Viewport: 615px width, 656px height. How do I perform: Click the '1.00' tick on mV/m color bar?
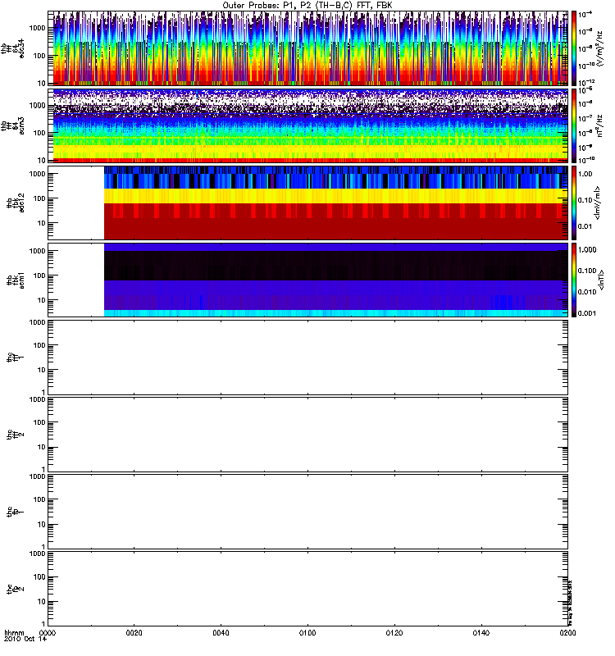pos(585,174)
